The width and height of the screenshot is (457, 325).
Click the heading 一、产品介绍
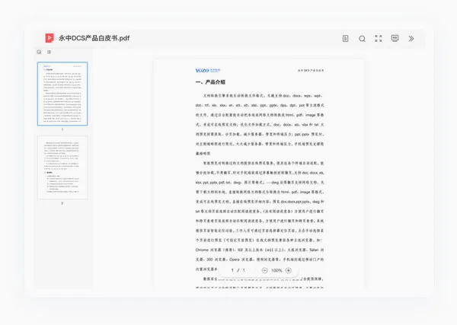pyautogui.click(x=210, y=82)
